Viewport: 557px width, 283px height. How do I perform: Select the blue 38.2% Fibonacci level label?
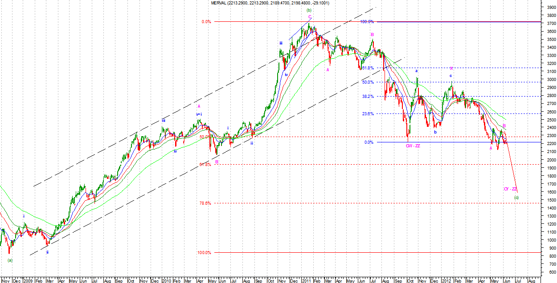click(368, 97)
